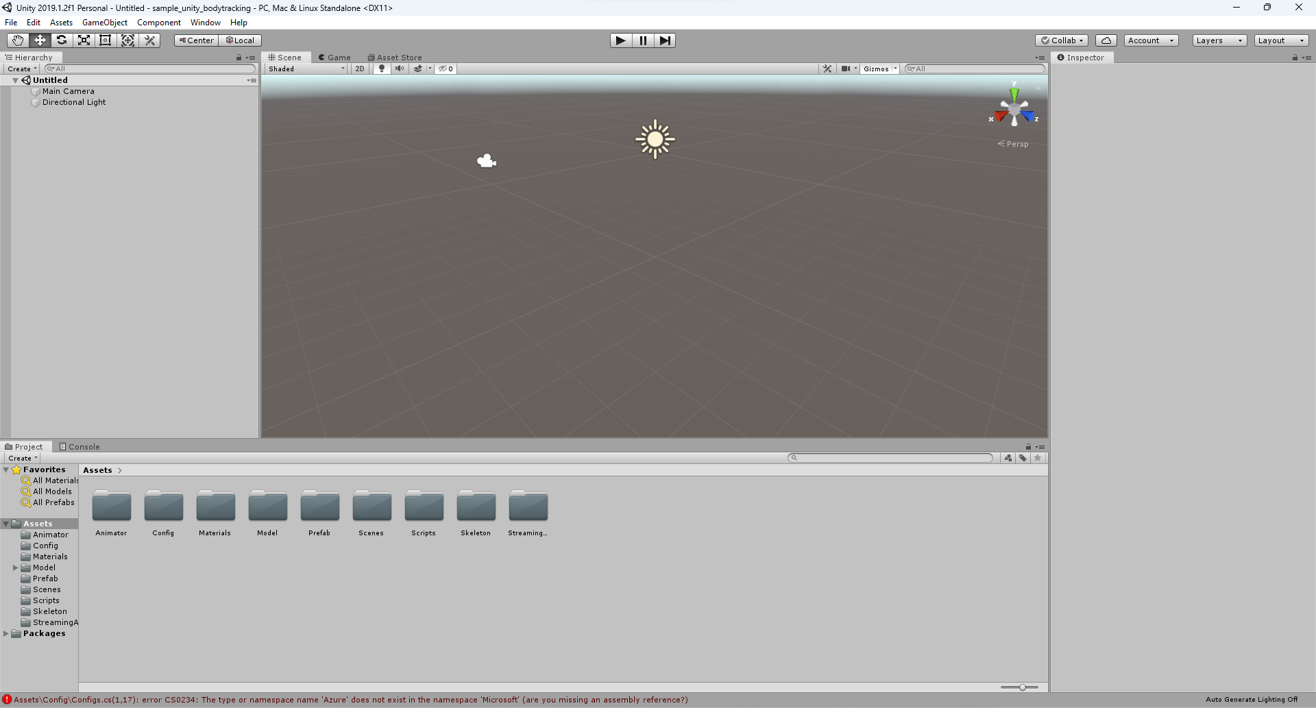Select the Scale tool
Screen dimensions: 1316x708
click(84, 40)
